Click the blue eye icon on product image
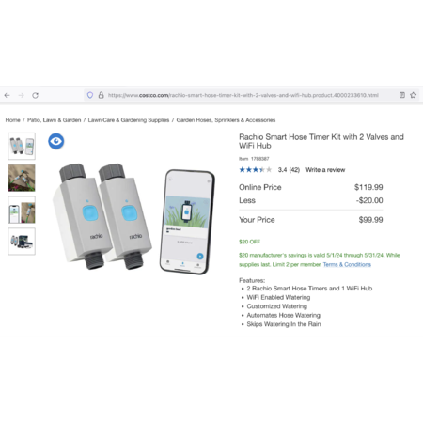 (x=56, y=141)
